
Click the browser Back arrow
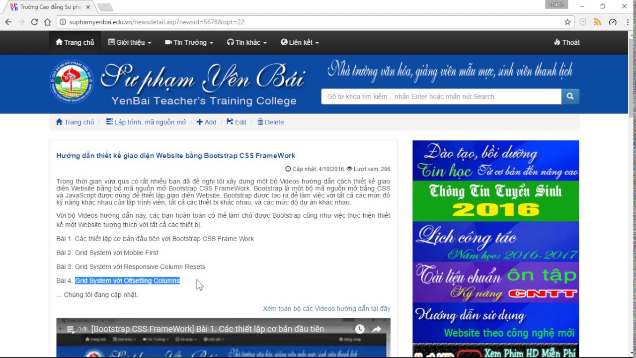(x=8, y=22)
